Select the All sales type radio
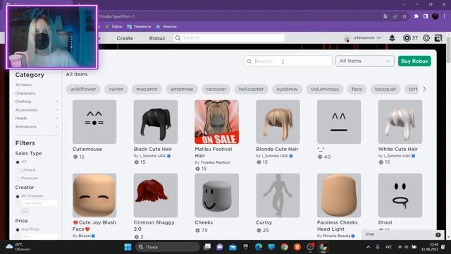 click(x=18, y=162)
